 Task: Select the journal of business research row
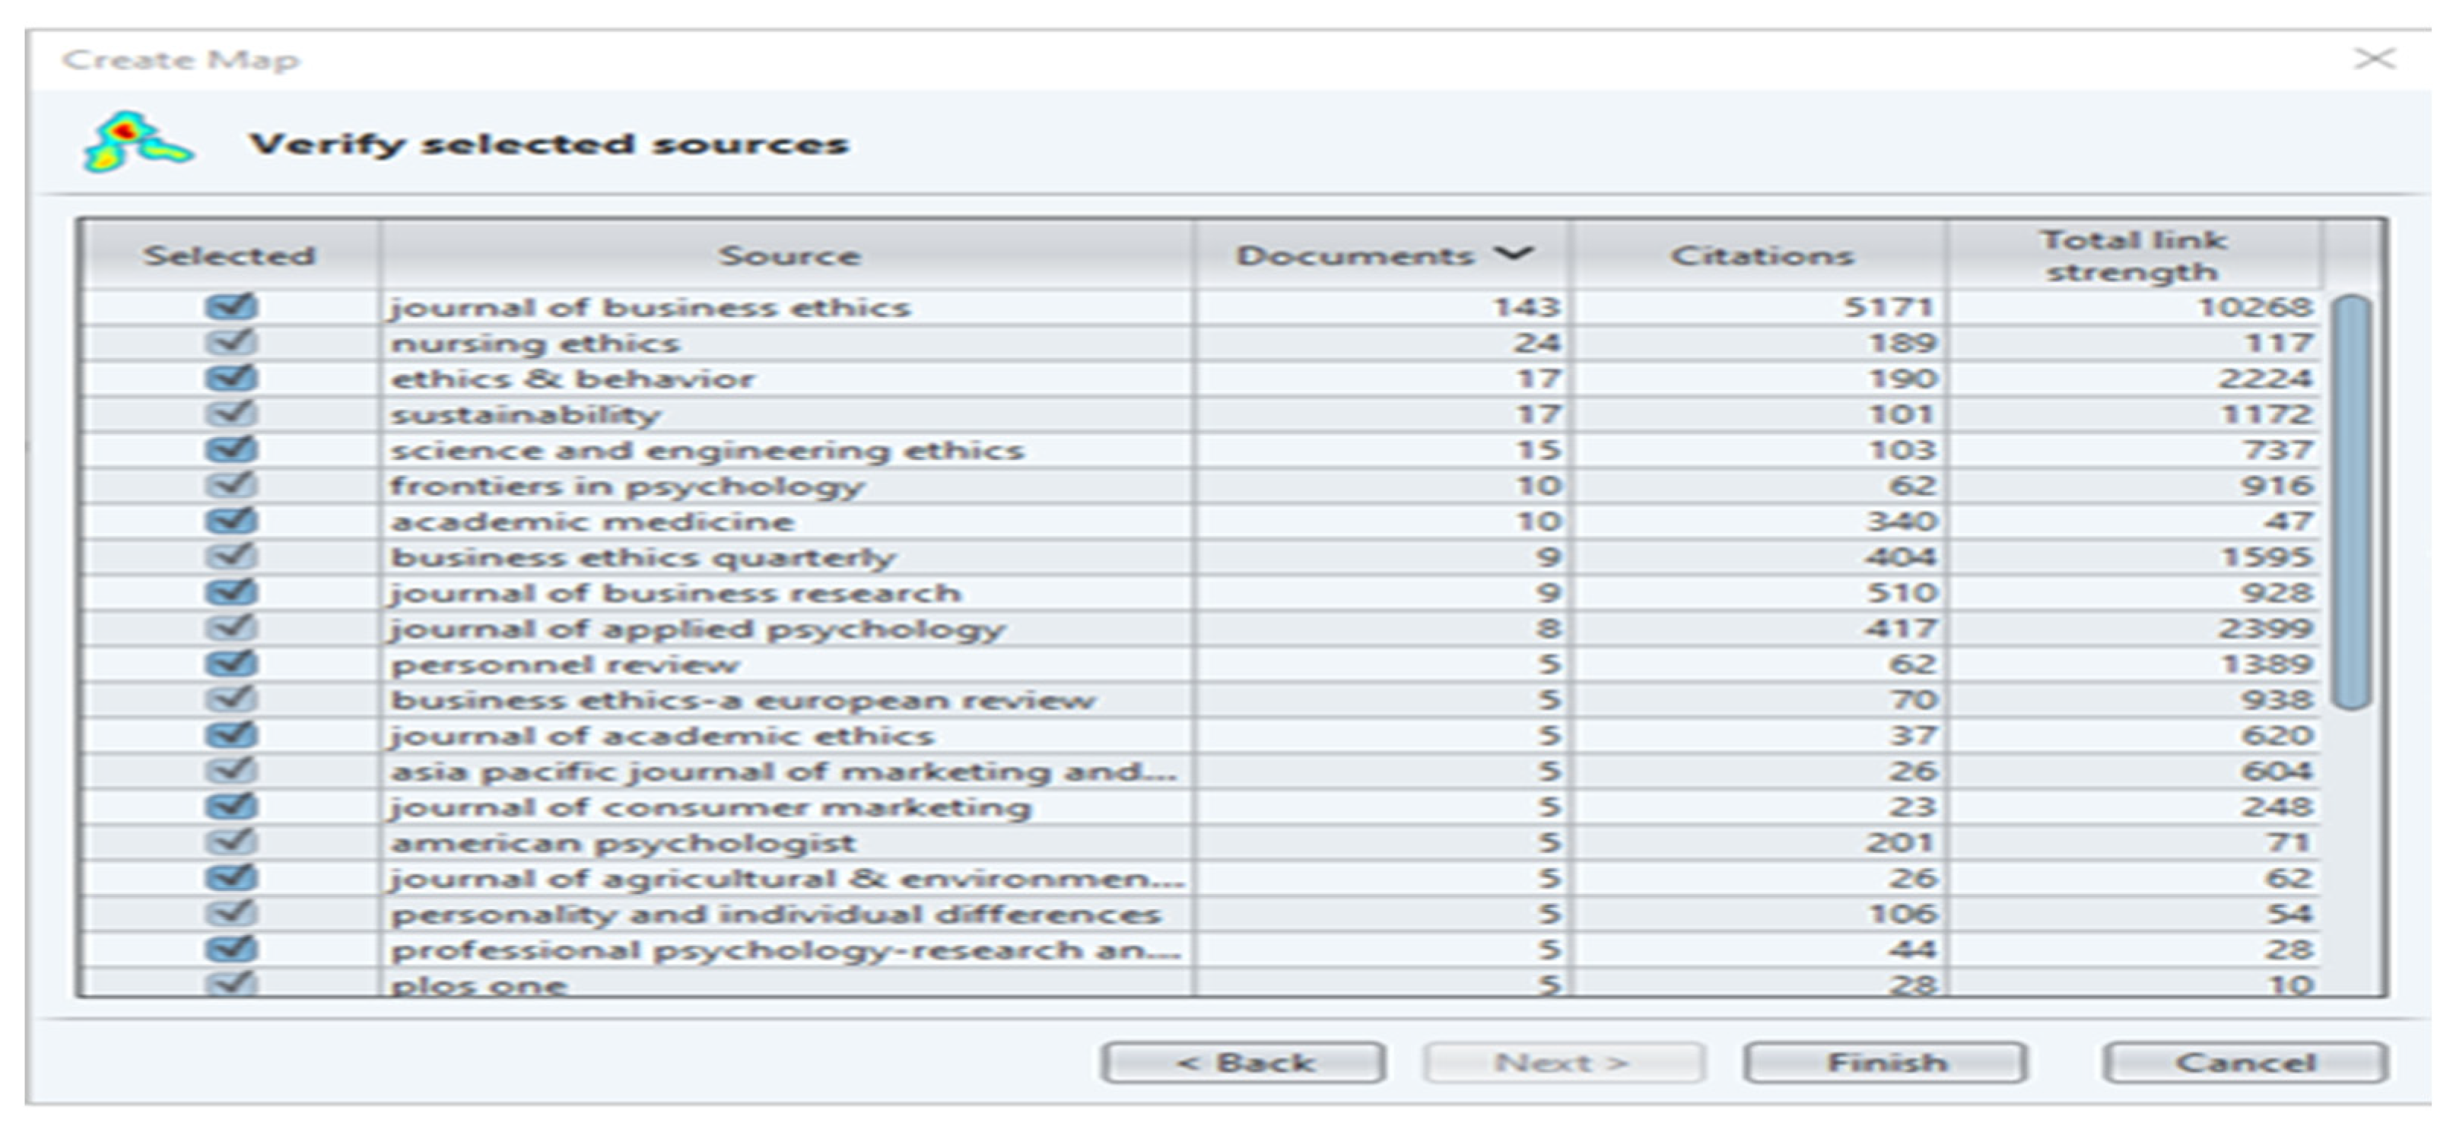point(676,593)
